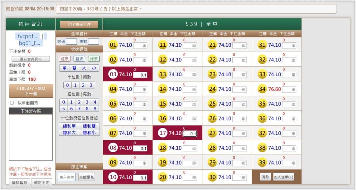Screen dimensions: 356x190
Task: Select units digit 4 under 個位數
Action: 95,102
